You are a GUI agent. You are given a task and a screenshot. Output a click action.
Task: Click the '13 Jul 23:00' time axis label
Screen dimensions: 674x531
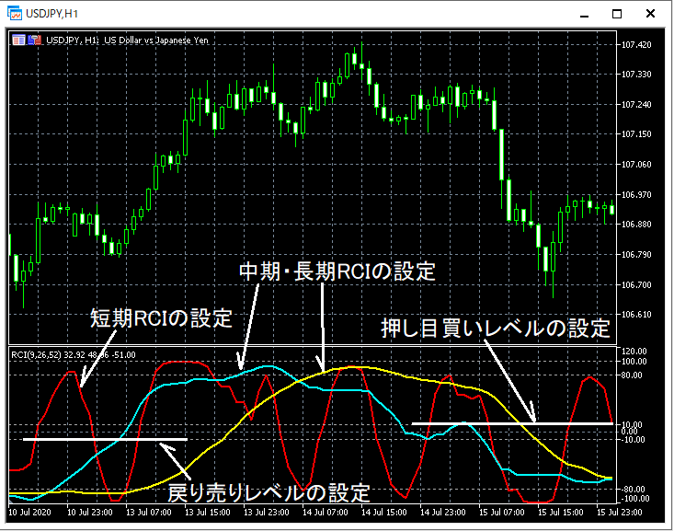(267, 513)
